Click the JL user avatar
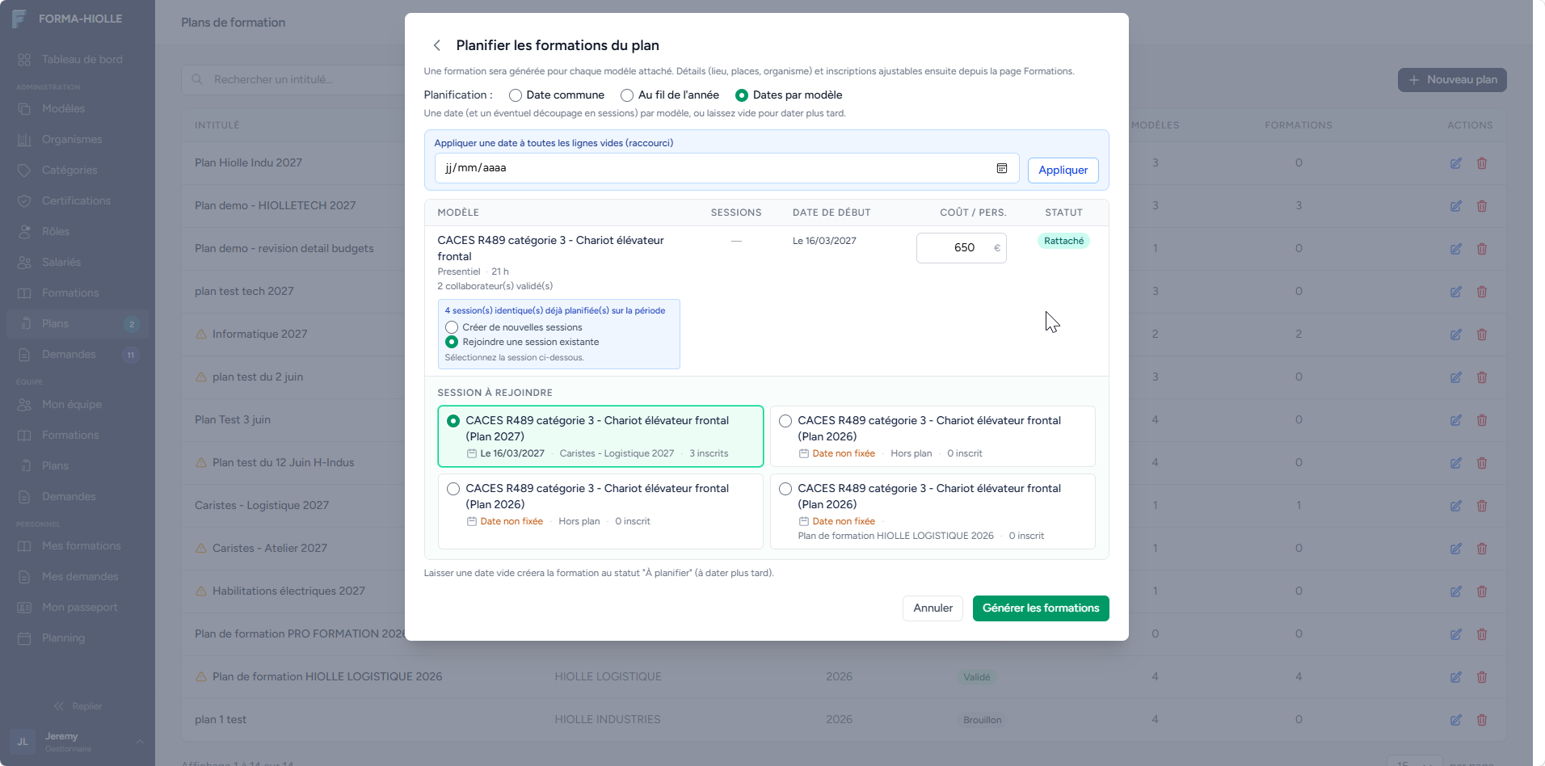 click(x=23, y=742)
